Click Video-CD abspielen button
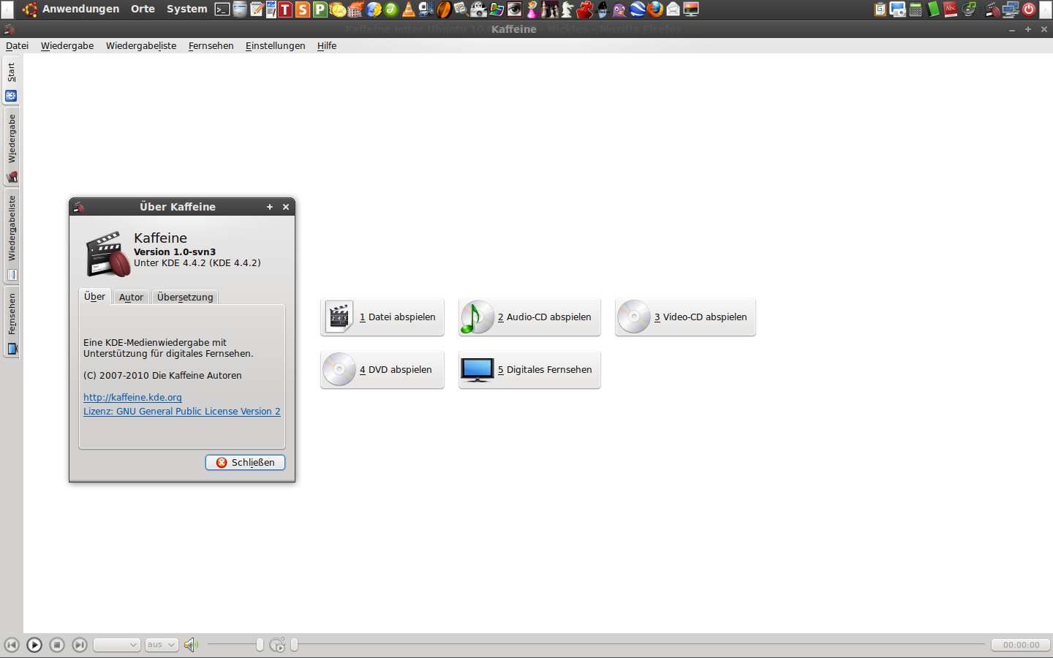The image size is (1053, 658). pos(685,317)
